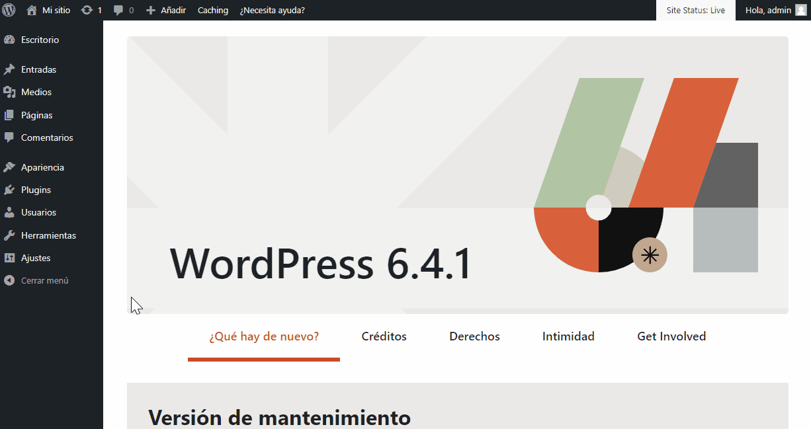
Task: Switch to the Intimidad tab
Action: 568,336
